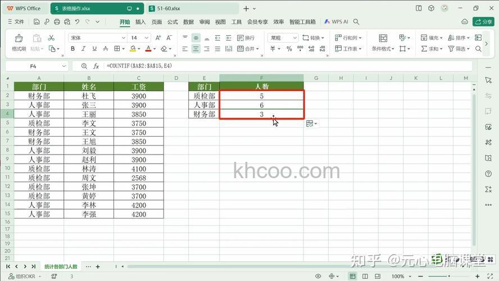Open the number format dropdown (常规)
Viewport: 499px width, 281px height.
[x=295, y=38]
